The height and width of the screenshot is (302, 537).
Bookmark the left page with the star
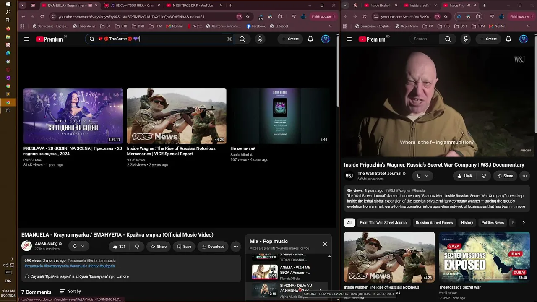coord(248,16)
